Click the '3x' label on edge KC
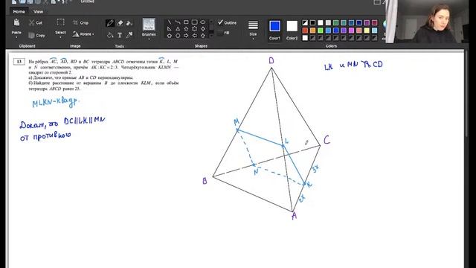 (x=315, y=169)
